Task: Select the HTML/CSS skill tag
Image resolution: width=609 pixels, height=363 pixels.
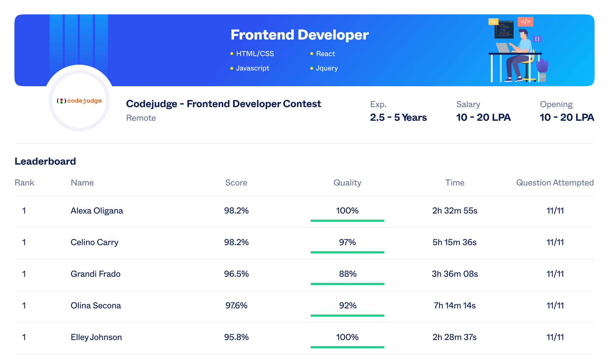Action: tap(255, 53)
